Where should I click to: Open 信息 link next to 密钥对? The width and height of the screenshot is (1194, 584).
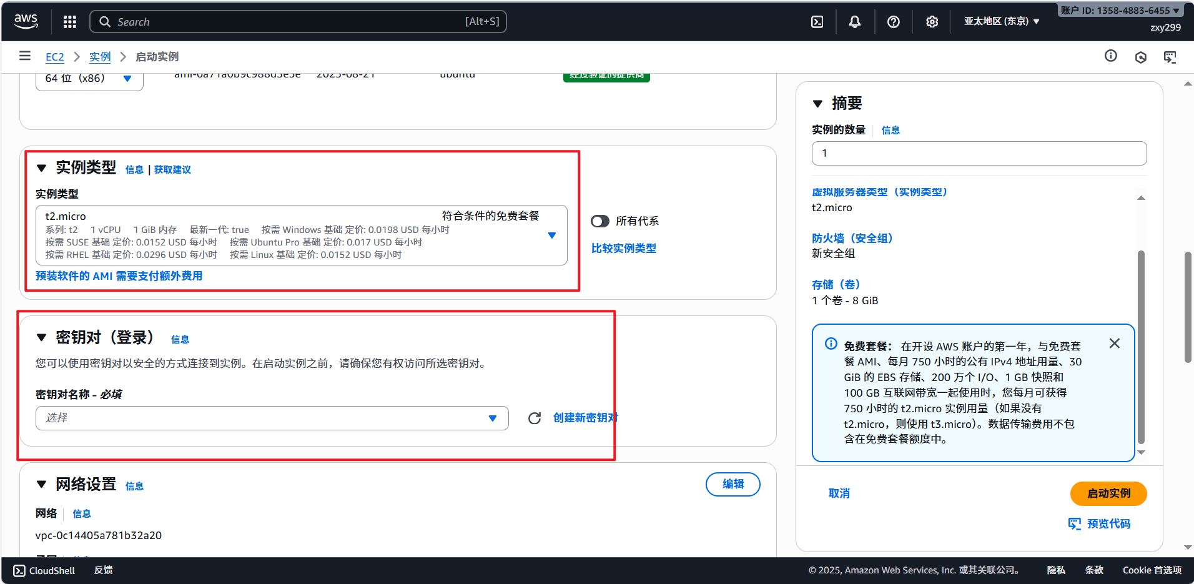point(180,339)
